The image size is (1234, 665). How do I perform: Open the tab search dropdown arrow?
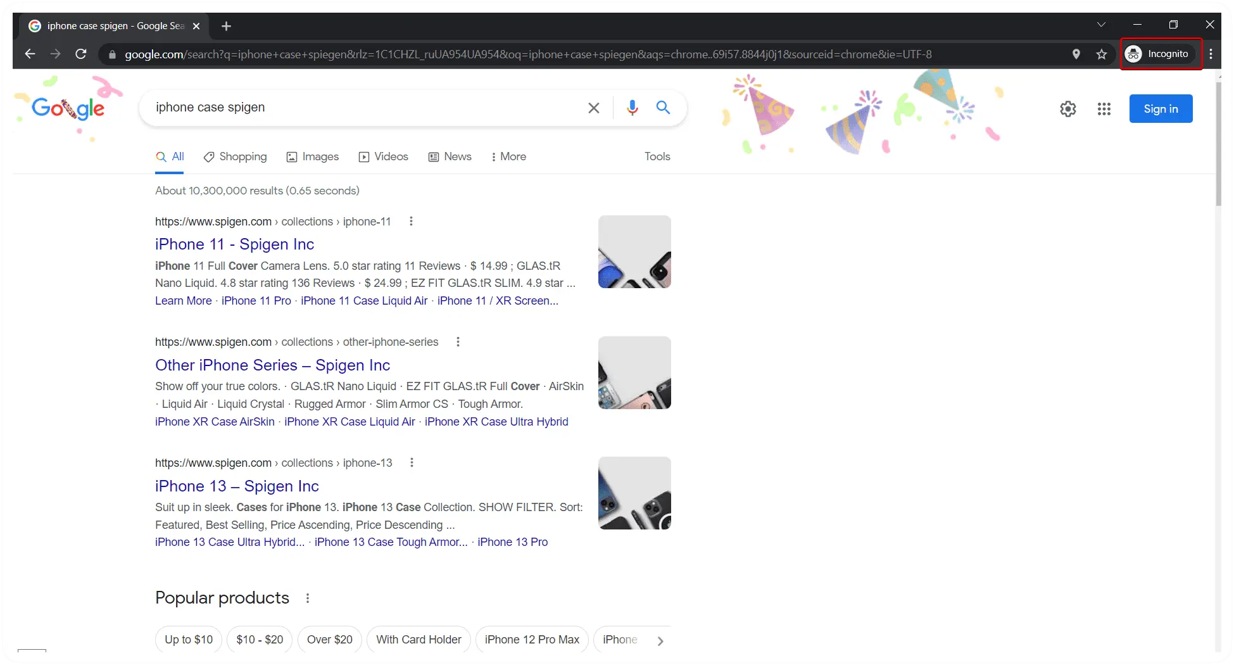[x=1101, y=25]
